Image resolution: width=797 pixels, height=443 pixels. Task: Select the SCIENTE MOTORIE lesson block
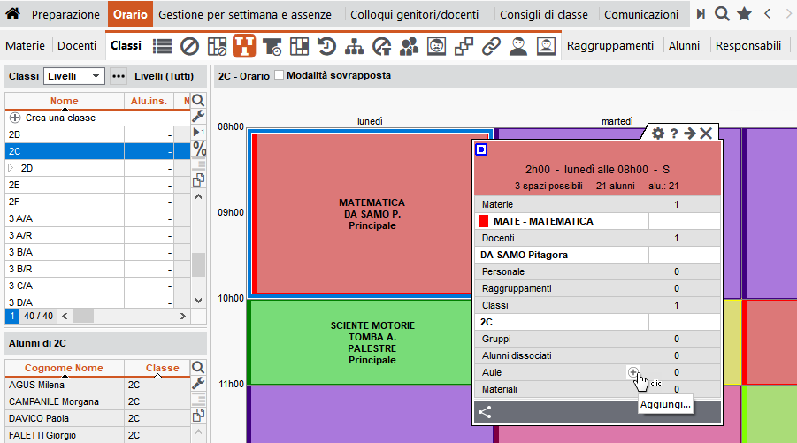(361, 342)
